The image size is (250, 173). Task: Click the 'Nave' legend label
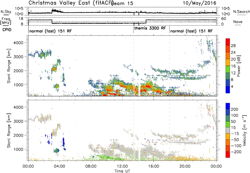pyautogui.click(x=238, y=22)
